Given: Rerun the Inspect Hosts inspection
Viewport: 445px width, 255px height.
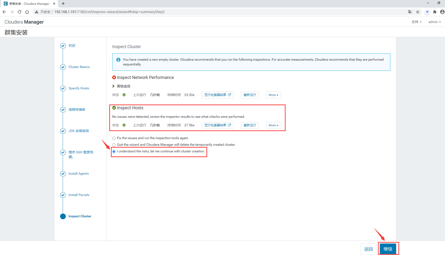Looking at the screenshot, I should coord(250,125).
